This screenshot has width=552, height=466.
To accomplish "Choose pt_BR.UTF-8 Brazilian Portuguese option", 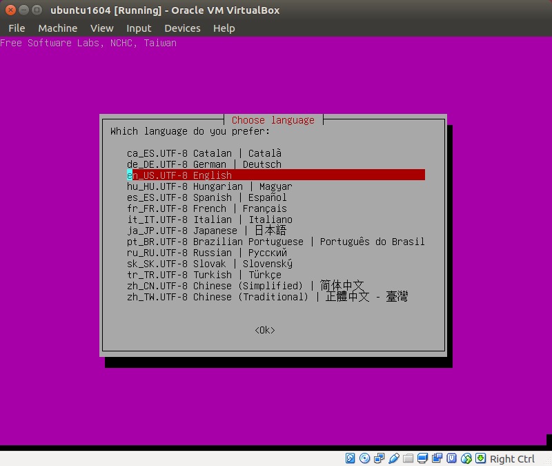I will 275,242.
